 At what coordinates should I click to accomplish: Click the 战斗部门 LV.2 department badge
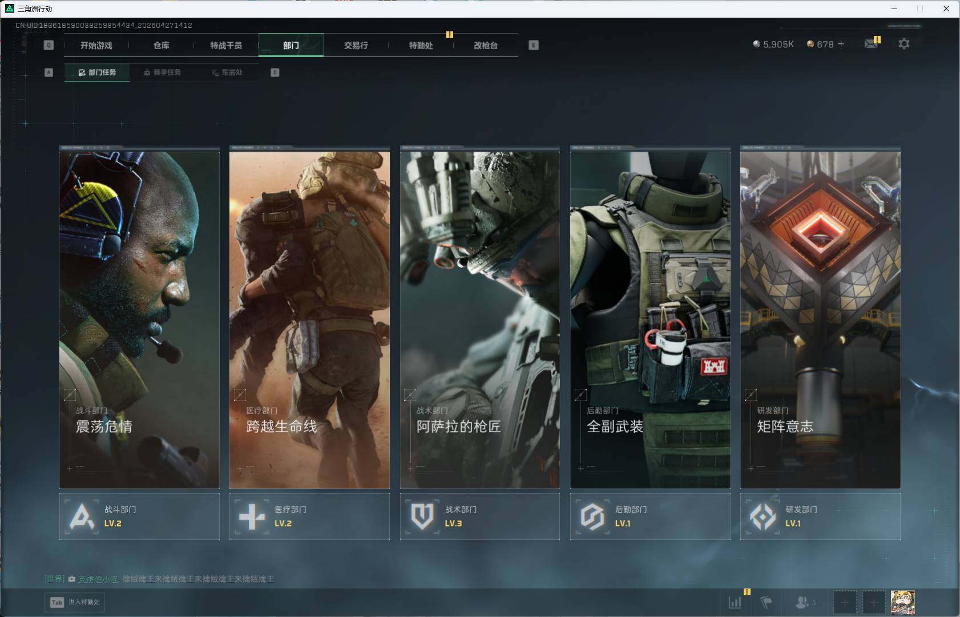coord(139,516)
